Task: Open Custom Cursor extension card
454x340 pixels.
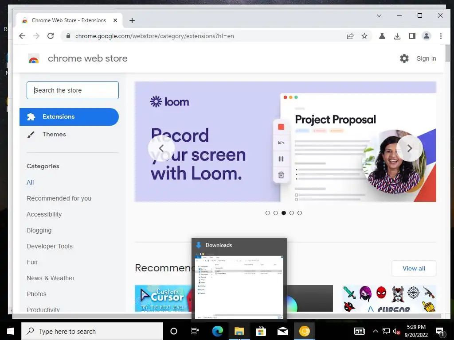Action: coord(163,298)
